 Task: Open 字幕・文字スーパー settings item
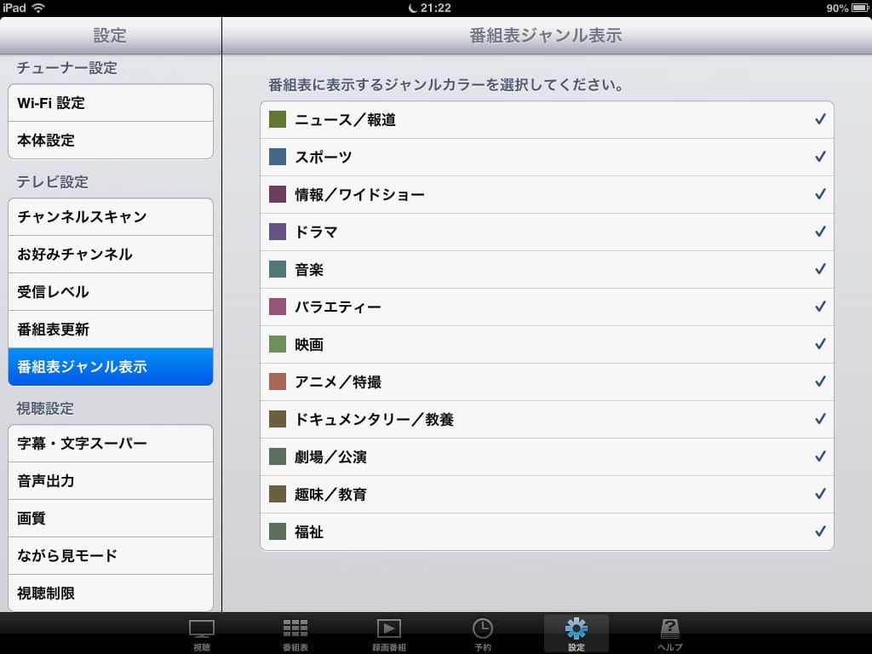[111, 444]
